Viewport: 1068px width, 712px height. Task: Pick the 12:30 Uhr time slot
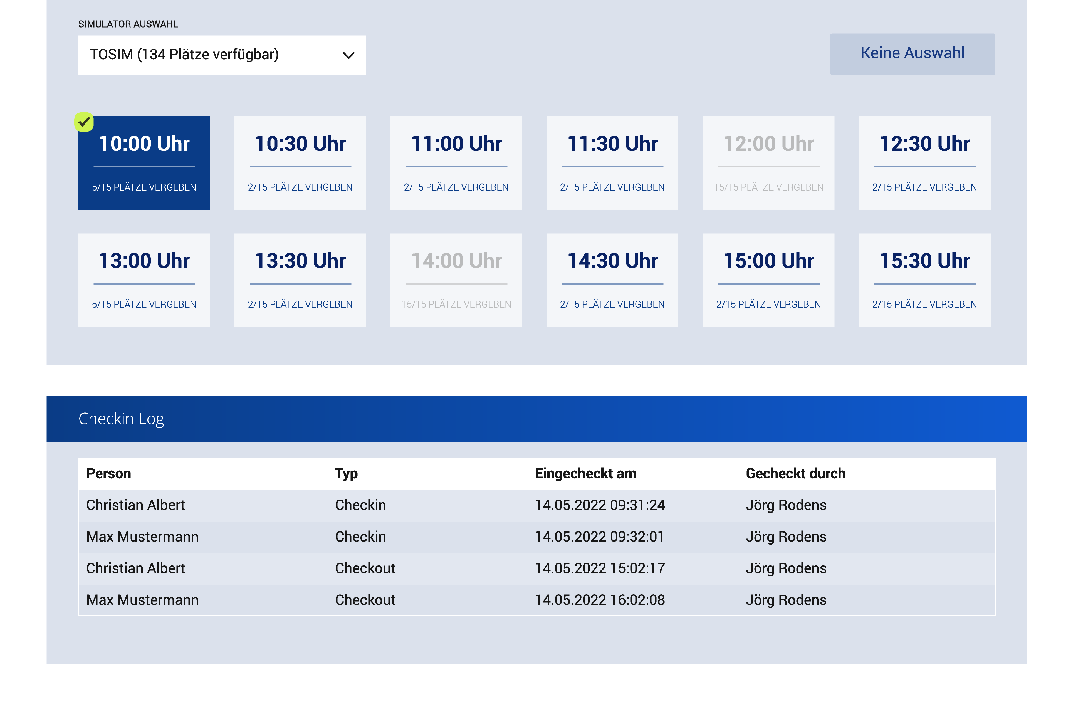pyautogui.click(x=924, y=163)
